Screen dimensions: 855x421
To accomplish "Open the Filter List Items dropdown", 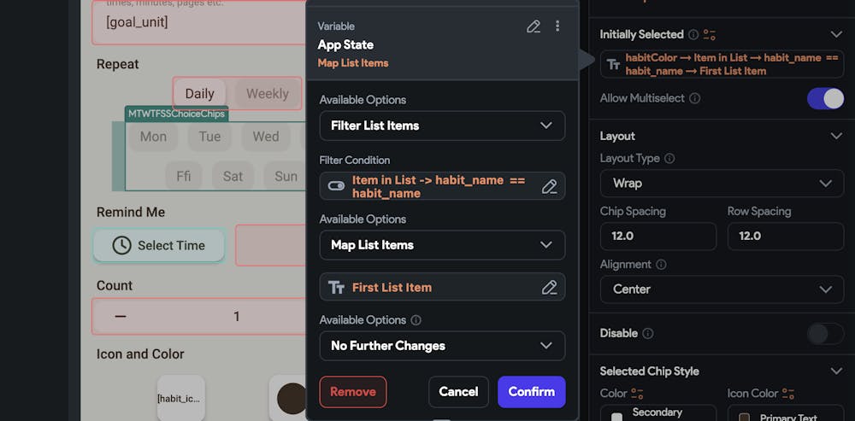I will [442, 126].
